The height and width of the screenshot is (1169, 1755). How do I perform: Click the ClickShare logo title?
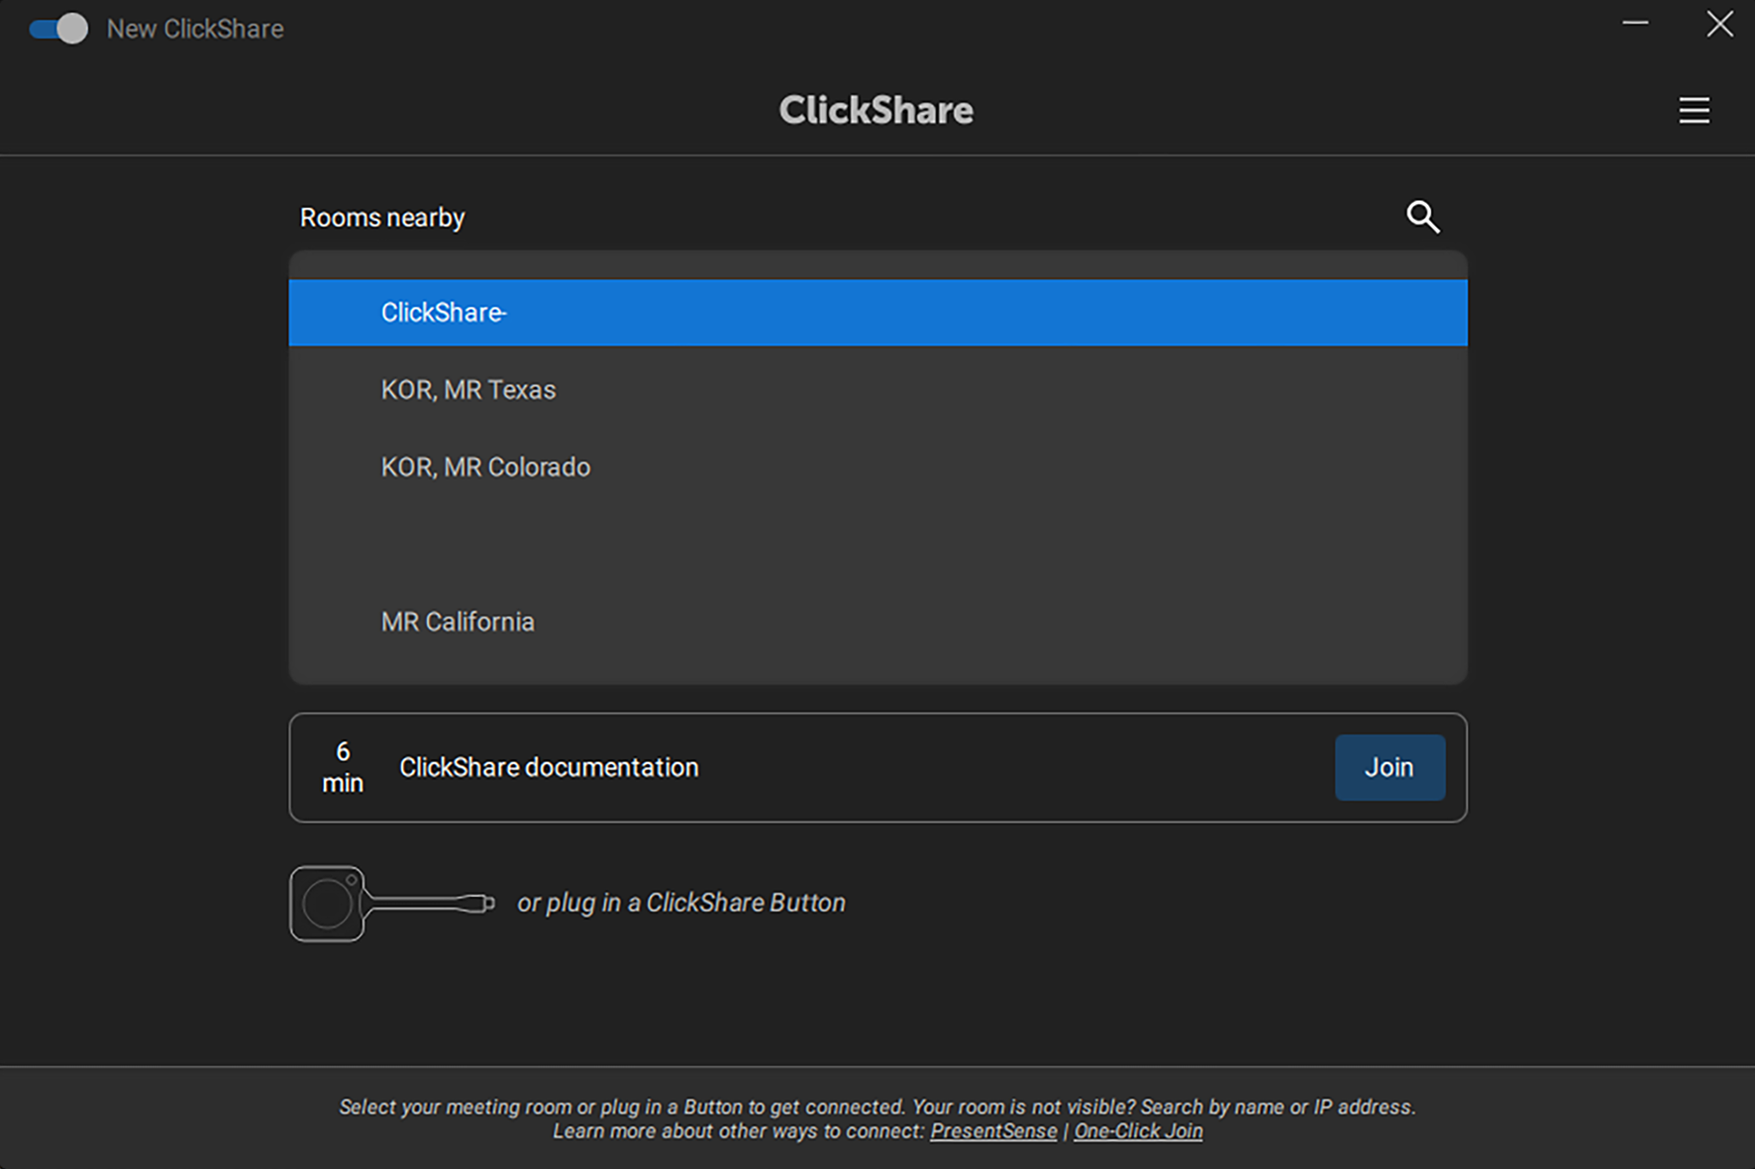pyautogui.click(x=876, y=110)
